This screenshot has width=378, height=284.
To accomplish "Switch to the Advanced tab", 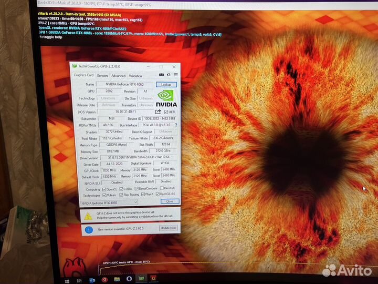I will (x=118, y=76).
